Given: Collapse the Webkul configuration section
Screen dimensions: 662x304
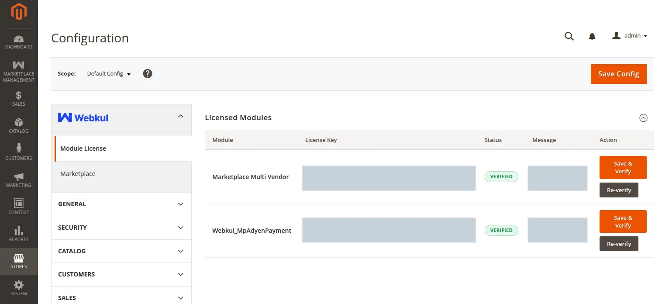Looking at the screenshot, I should click(x=181, y=116).
